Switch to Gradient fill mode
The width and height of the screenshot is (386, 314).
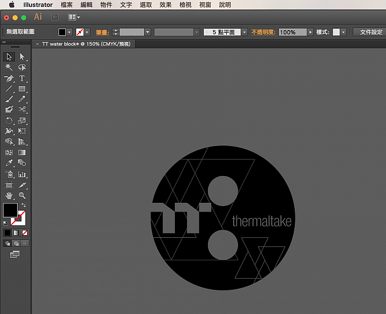(x=16, y=232)
